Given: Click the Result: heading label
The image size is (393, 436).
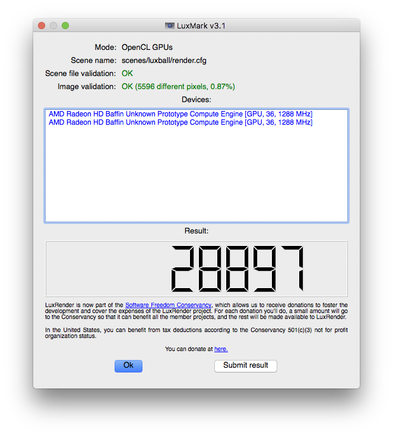Looking at the screenshot, I should (196, 231).
